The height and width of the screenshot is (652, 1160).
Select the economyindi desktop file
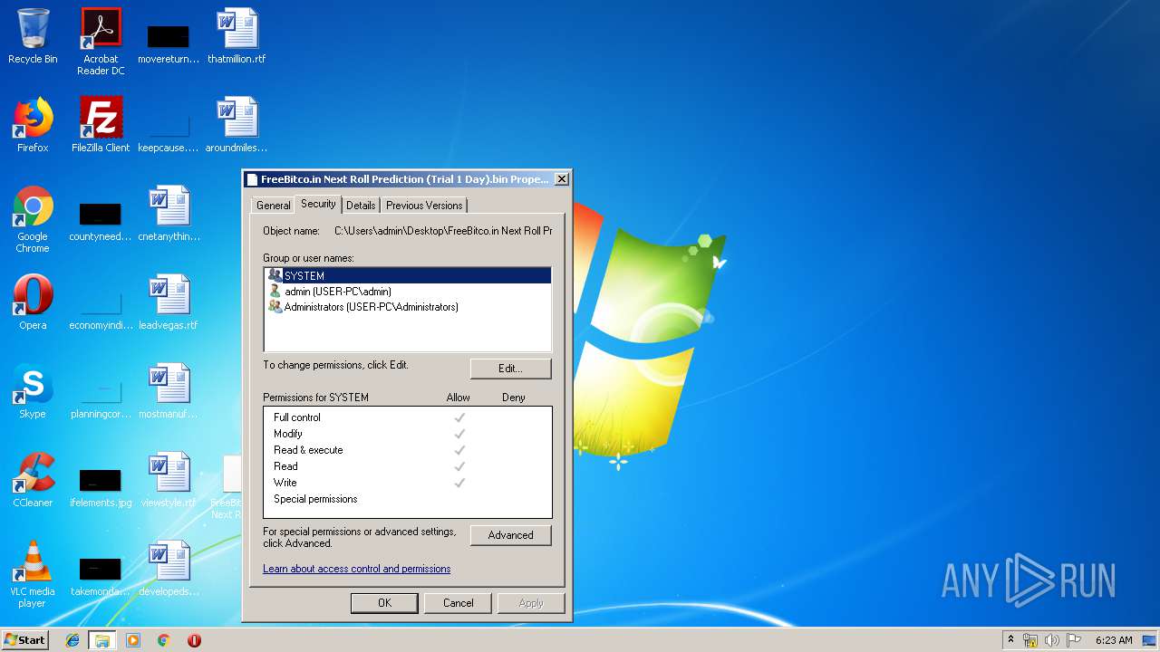[x=101, y=309]
